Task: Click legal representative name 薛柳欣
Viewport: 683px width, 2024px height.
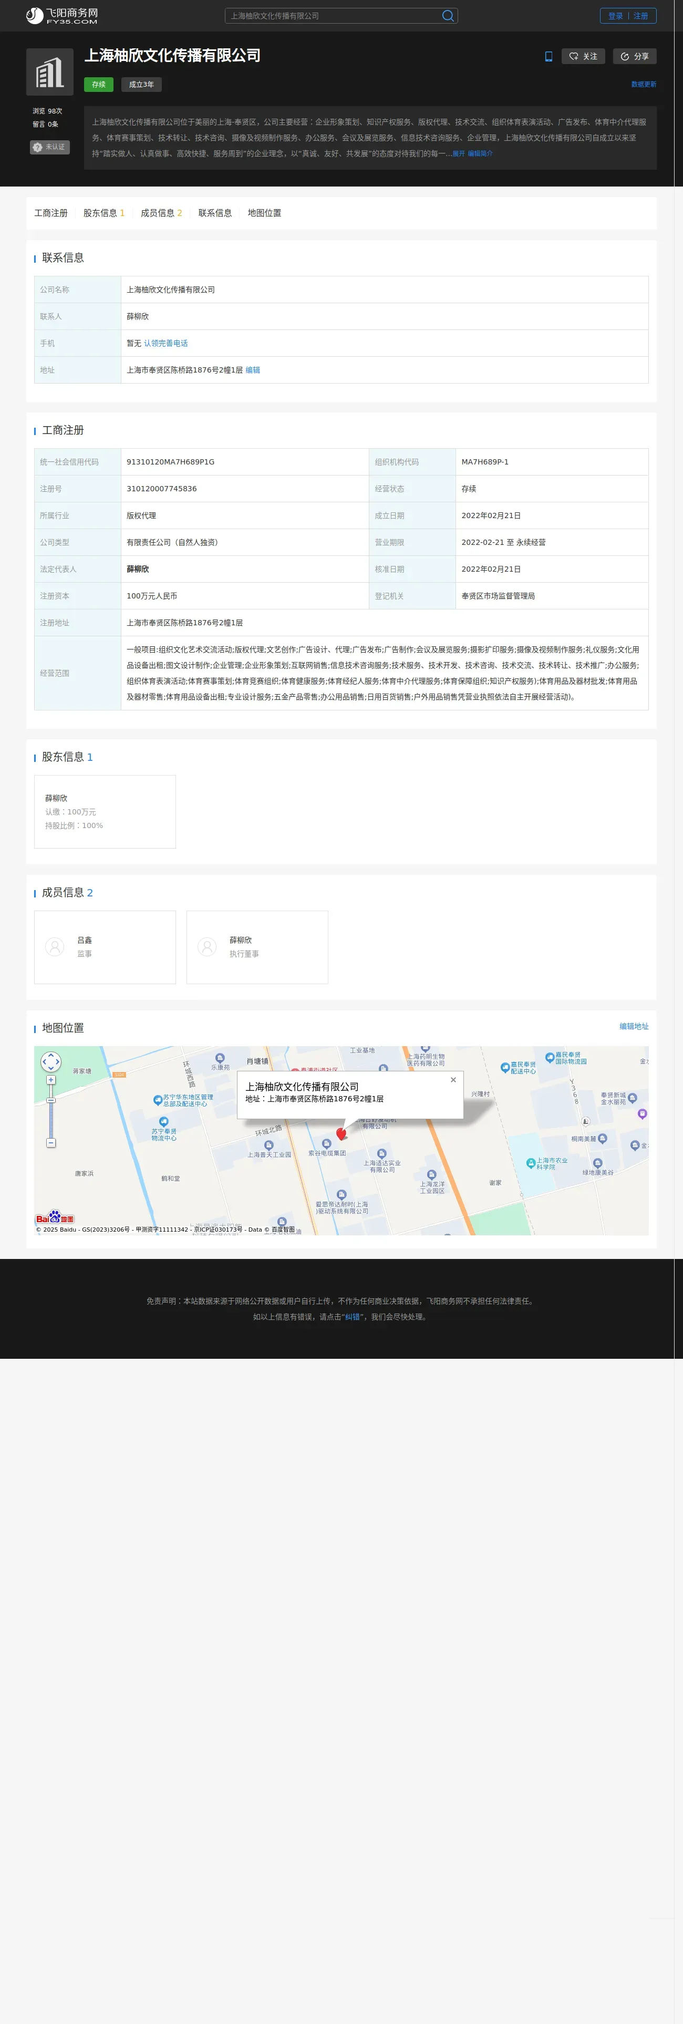Action: [138, 569]
